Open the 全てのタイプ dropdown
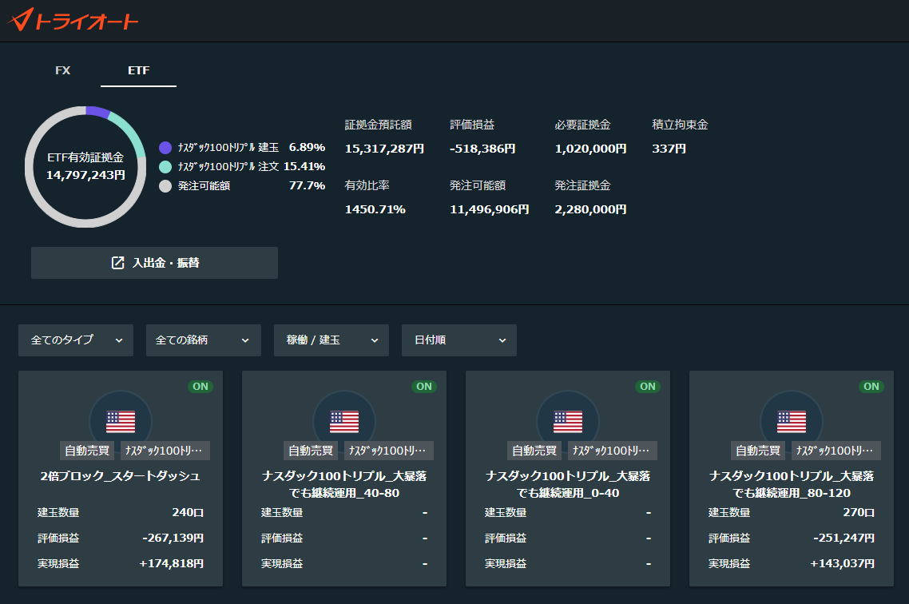This screenshot has height=604, width=909. (x=76, y=340)
